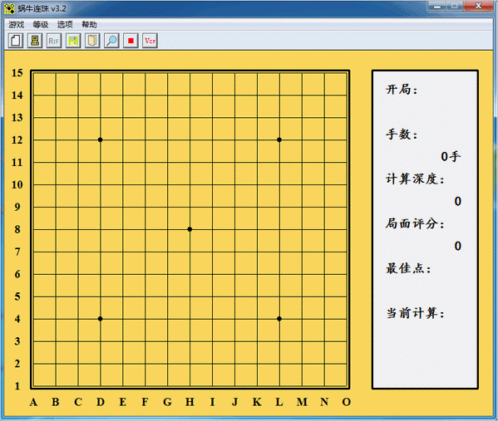Open the book icon in the toolbar
This screenshot has height=421, width=498.
click(x=92, y=41)
